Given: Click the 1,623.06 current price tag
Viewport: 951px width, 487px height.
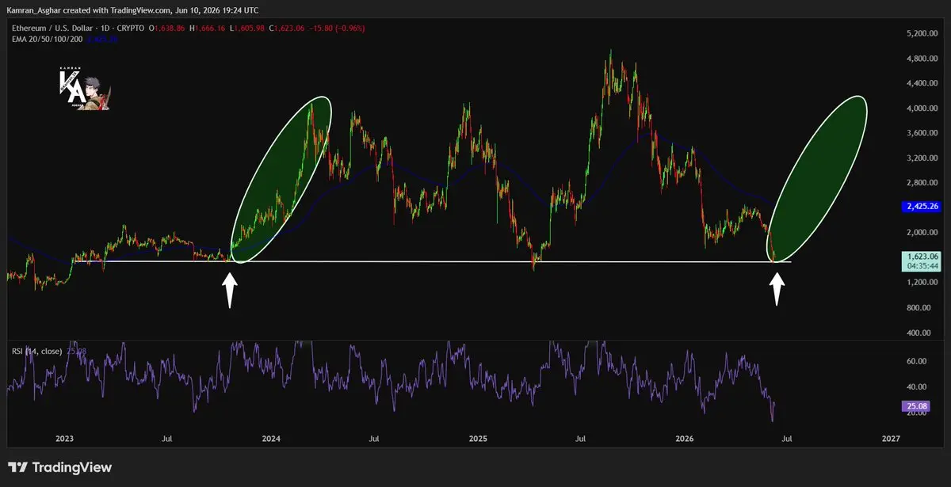Looking at the screenshot, I should pyautogui.click(x=922, y=261).
